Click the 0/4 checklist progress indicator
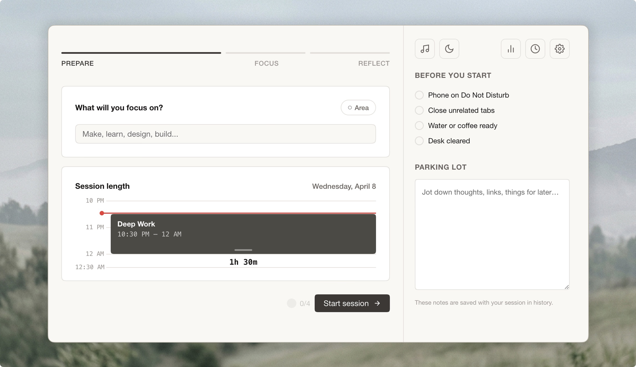636x367 pixels. click(x=299, y=303)
